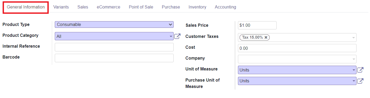Click the Barcode label
This screenshot has height=98, width=370.
11,57
